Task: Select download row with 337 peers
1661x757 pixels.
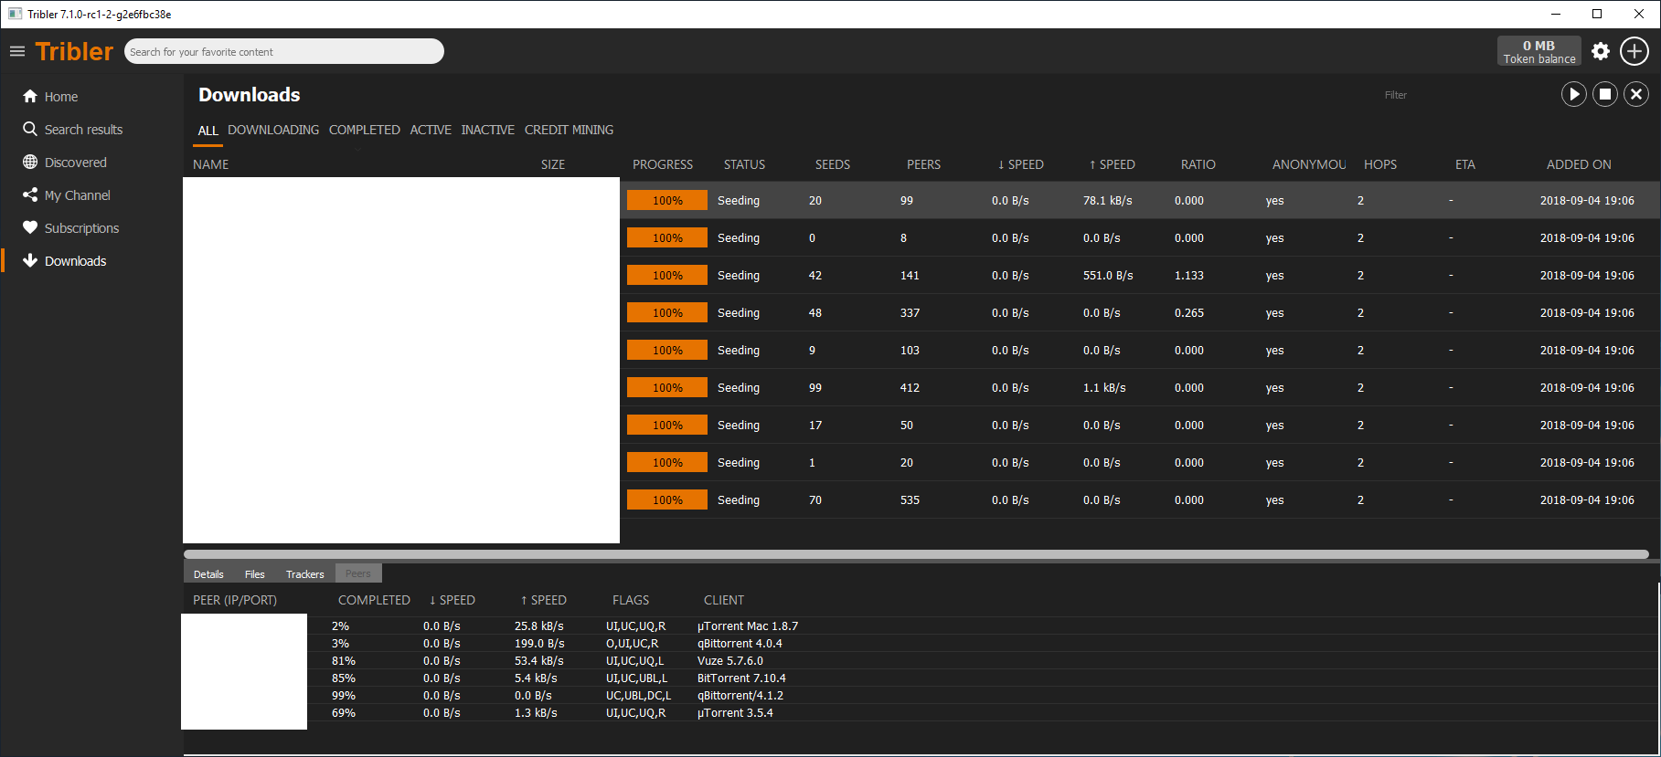Action: pyautogui.click(x=921, y=312)
